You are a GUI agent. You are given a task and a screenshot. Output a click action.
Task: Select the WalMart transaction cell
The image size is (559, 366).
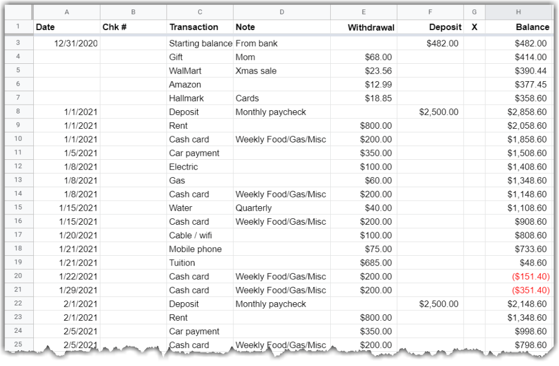click(x=199, y=70)
